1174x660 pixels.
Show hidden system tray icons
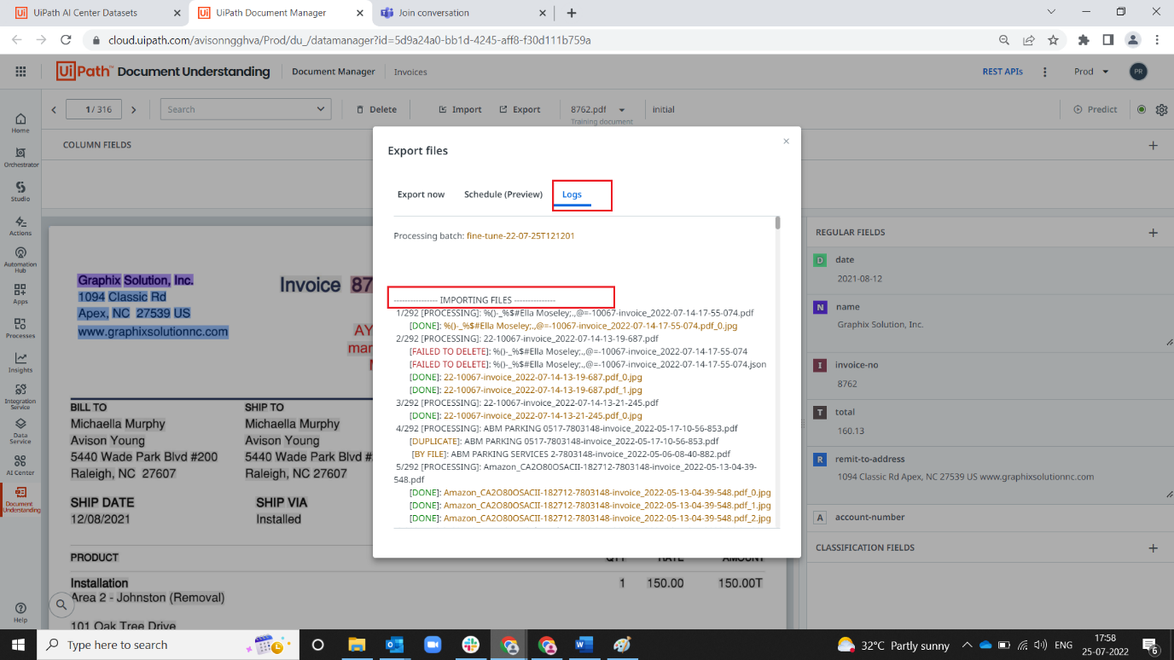(967, 645)
